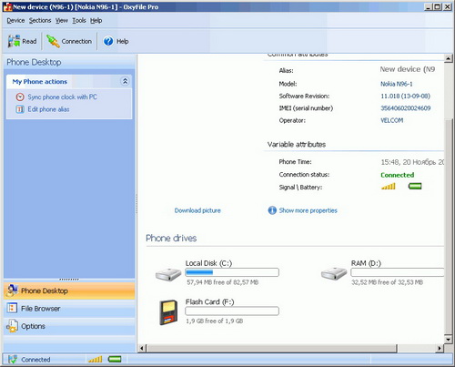
Task: Click the software revision 11.018 (13-09-08) value
Action: click(405, 96)
